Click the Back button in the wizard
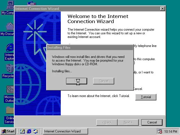The height and width of the screenshot is (135, 180). tap(107, 122)
